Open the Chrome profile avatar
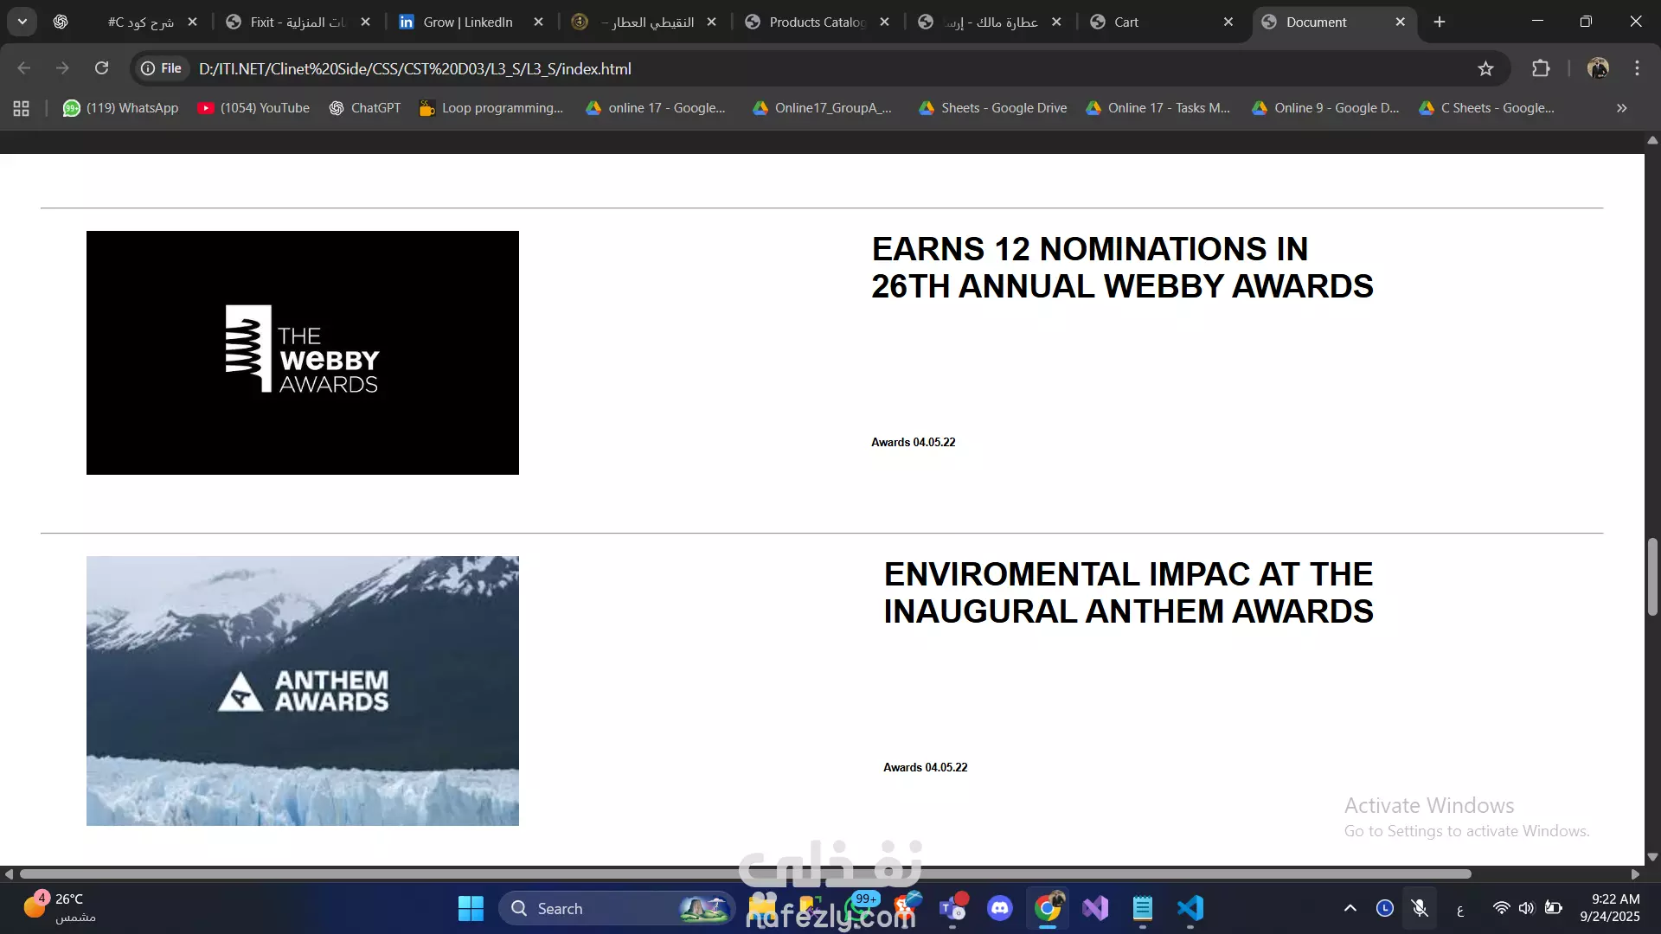Screen dimensions: 1661x934 pos(1598,68)
